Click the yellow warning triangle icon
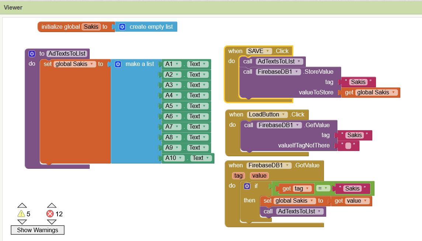This screenshot has height=241, width=422. click(21, 214)
